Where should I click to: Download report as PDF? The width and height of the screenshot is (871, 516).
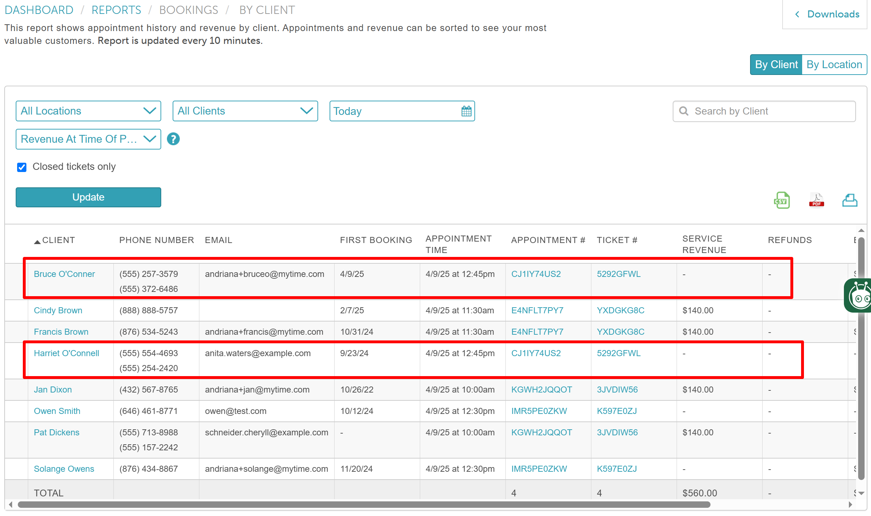pyautogui.click(x=816, y=200)
